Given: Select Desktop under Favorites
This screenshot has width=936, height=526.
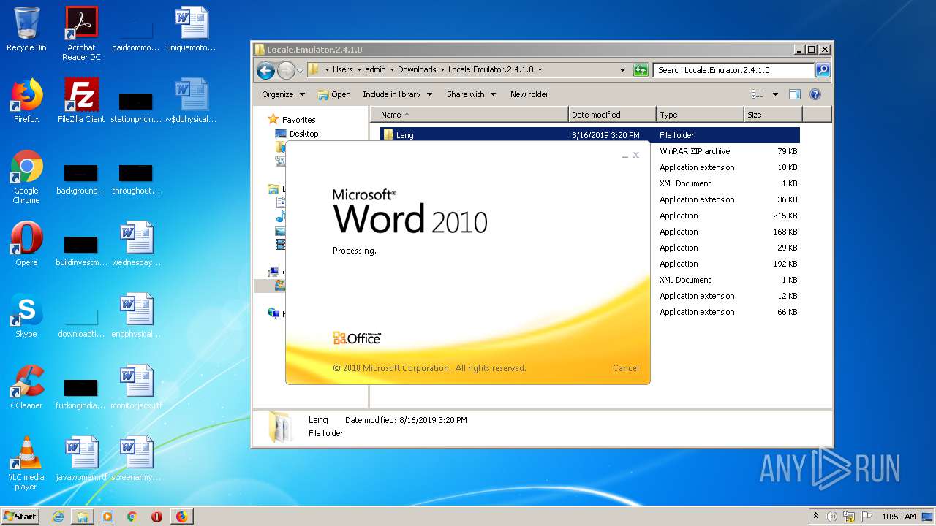Looking at the screenshot, I should click(303, 134).
